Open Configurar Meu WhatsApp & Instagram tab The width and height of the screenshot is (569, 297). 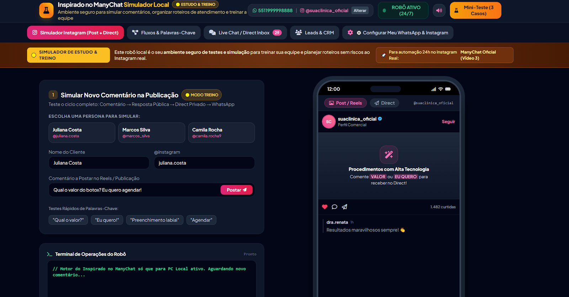398,33
